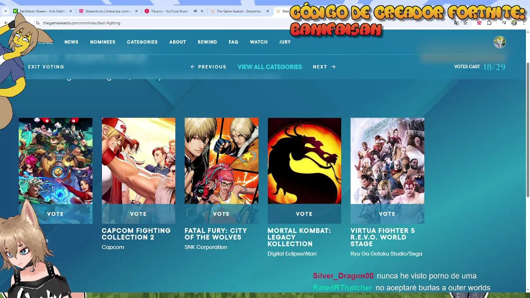
Task: Open the pink Streamloots extension icon
Action: point(479,23)
